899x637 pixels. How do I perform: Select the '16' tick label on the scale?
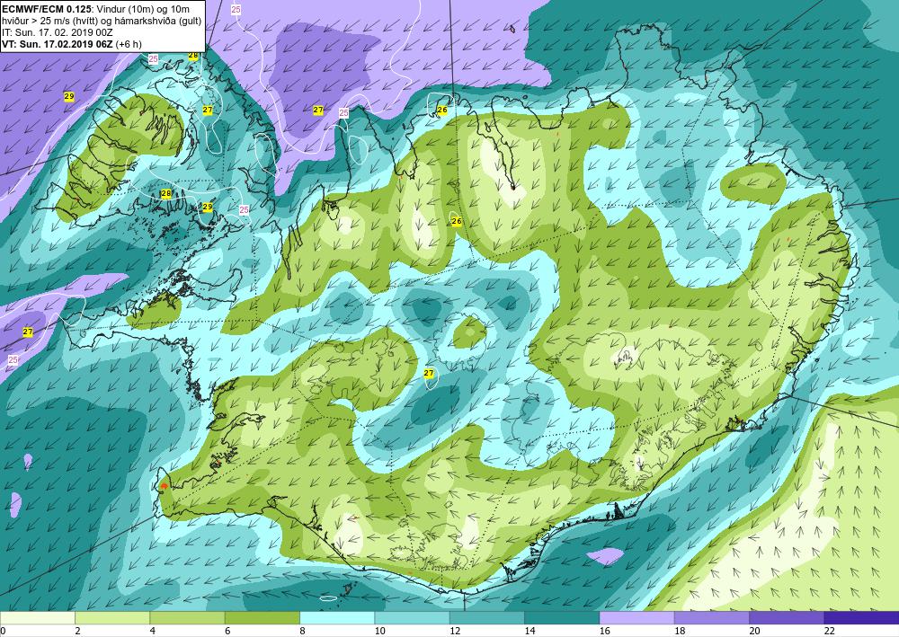[x=605, y=632]
